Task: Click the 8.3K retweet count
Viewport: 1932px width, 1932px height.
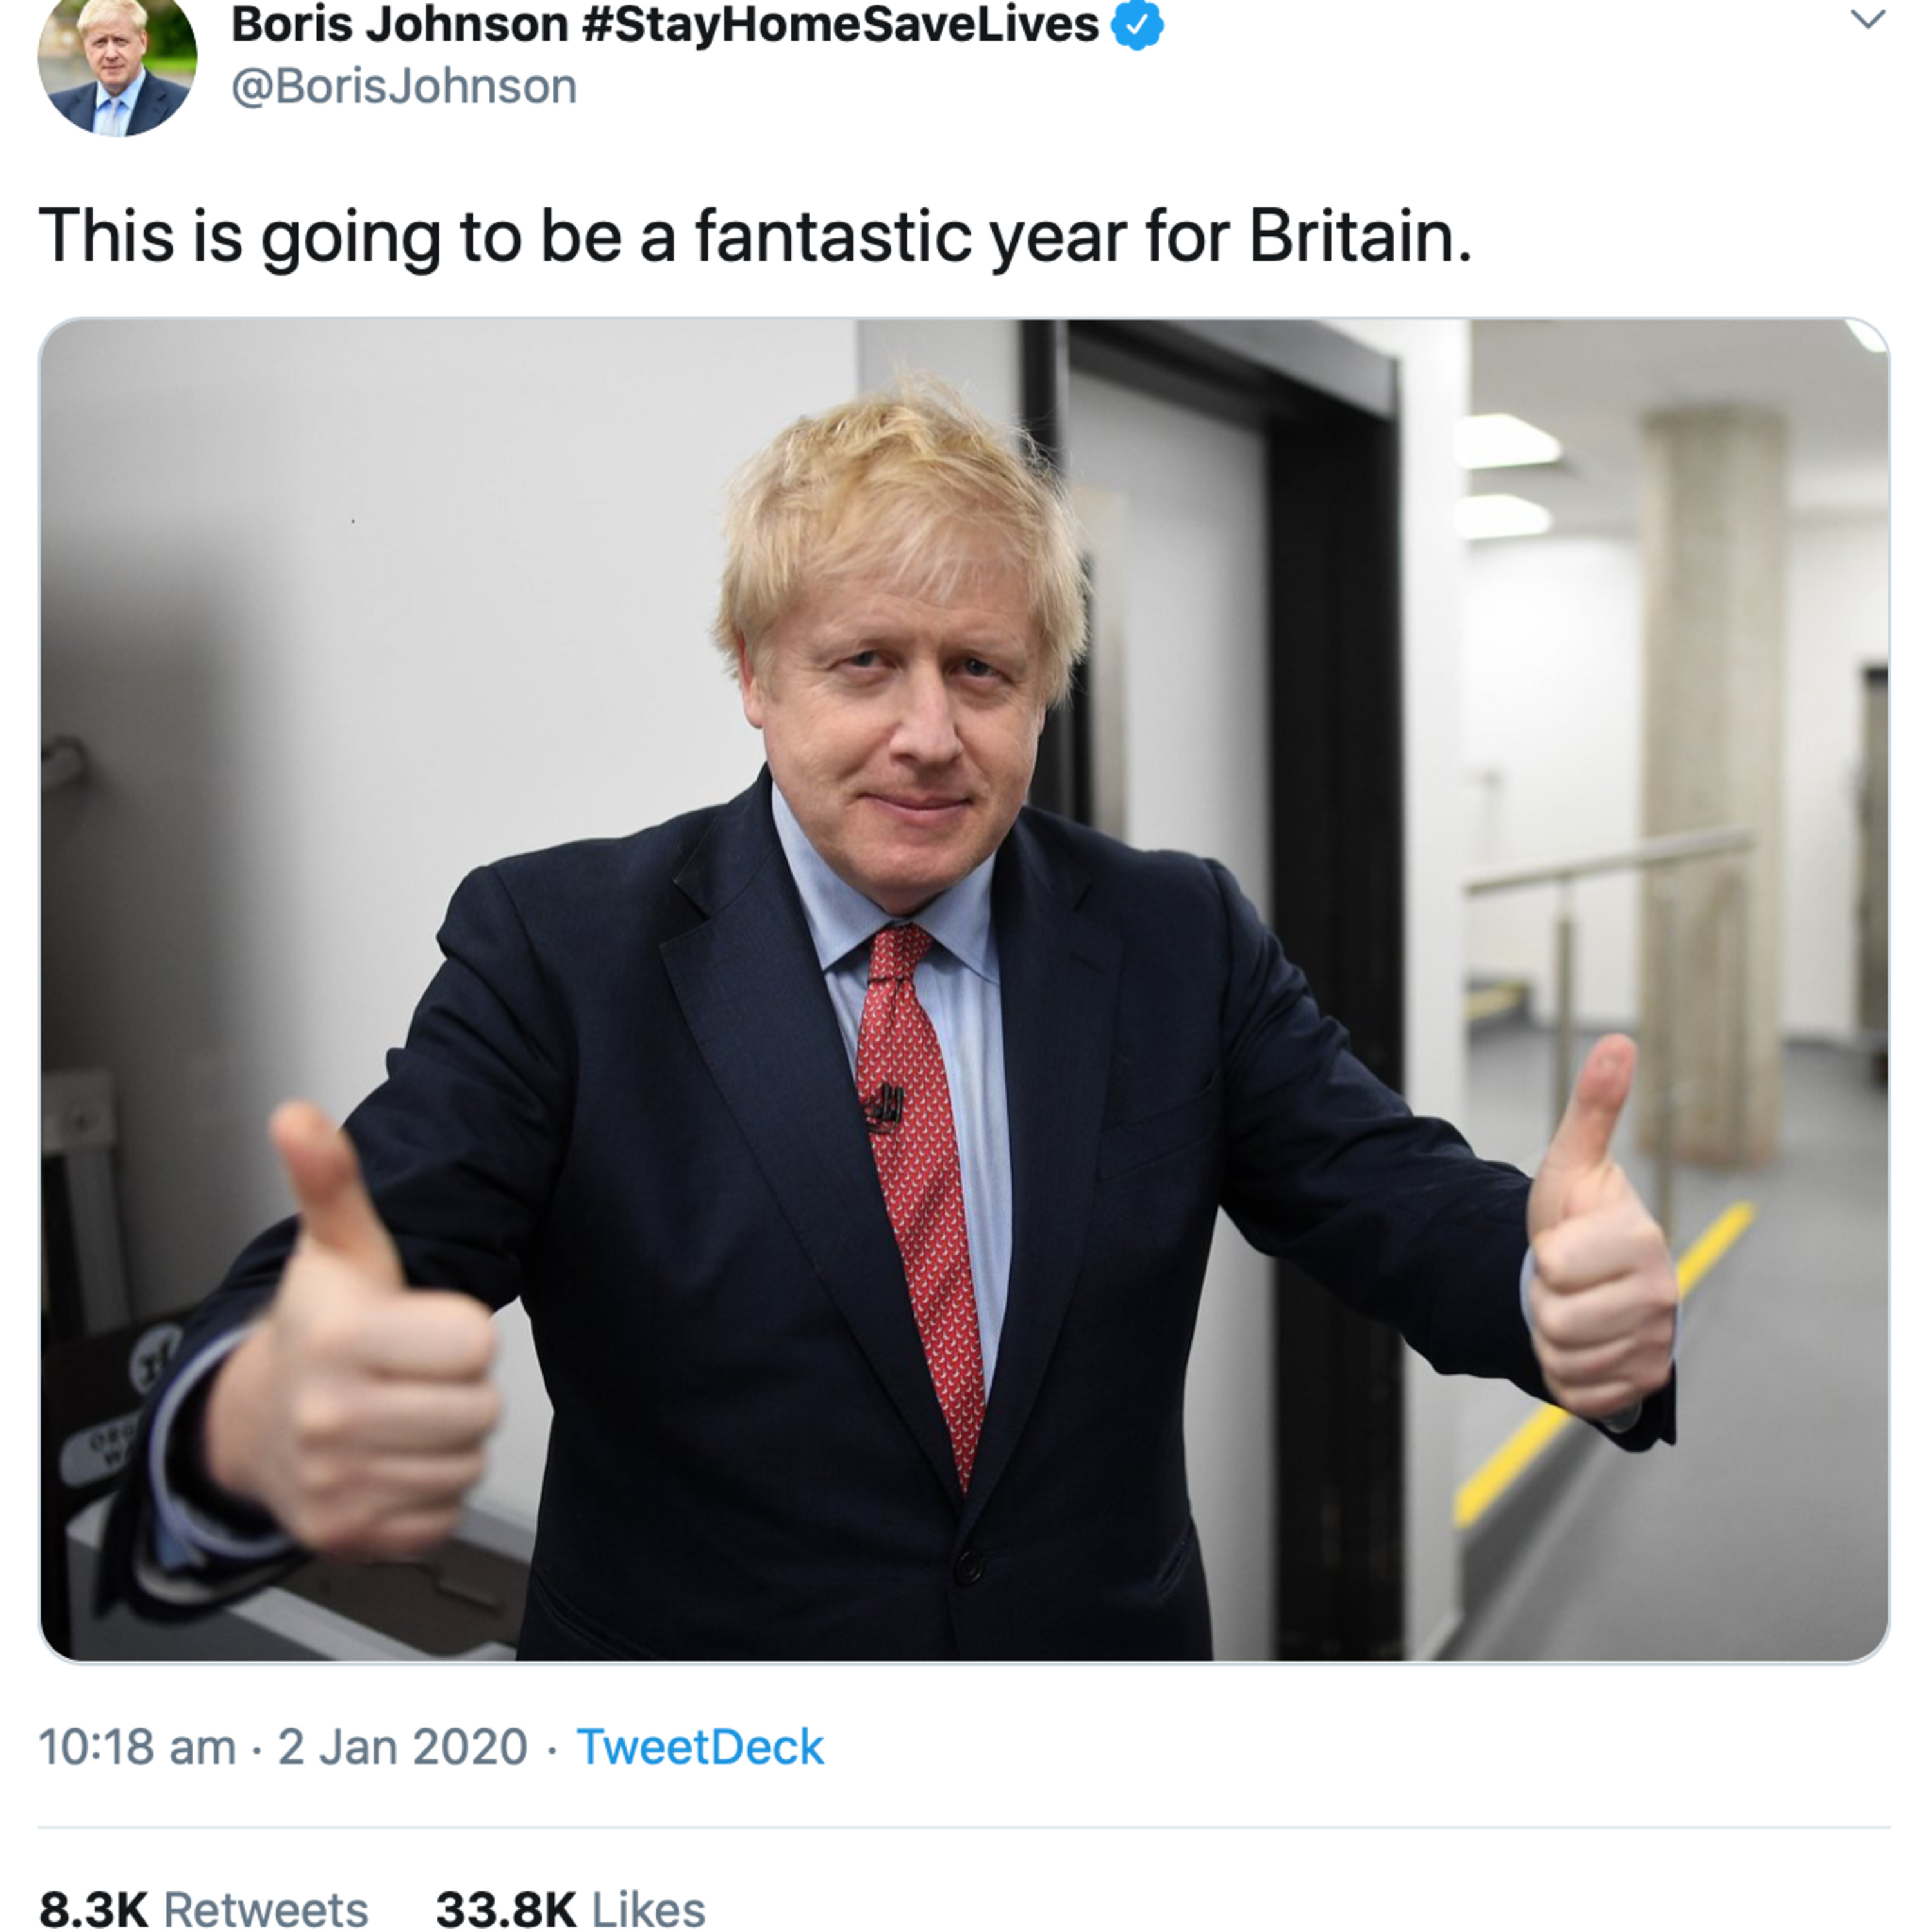Action: pos(93,1908)
